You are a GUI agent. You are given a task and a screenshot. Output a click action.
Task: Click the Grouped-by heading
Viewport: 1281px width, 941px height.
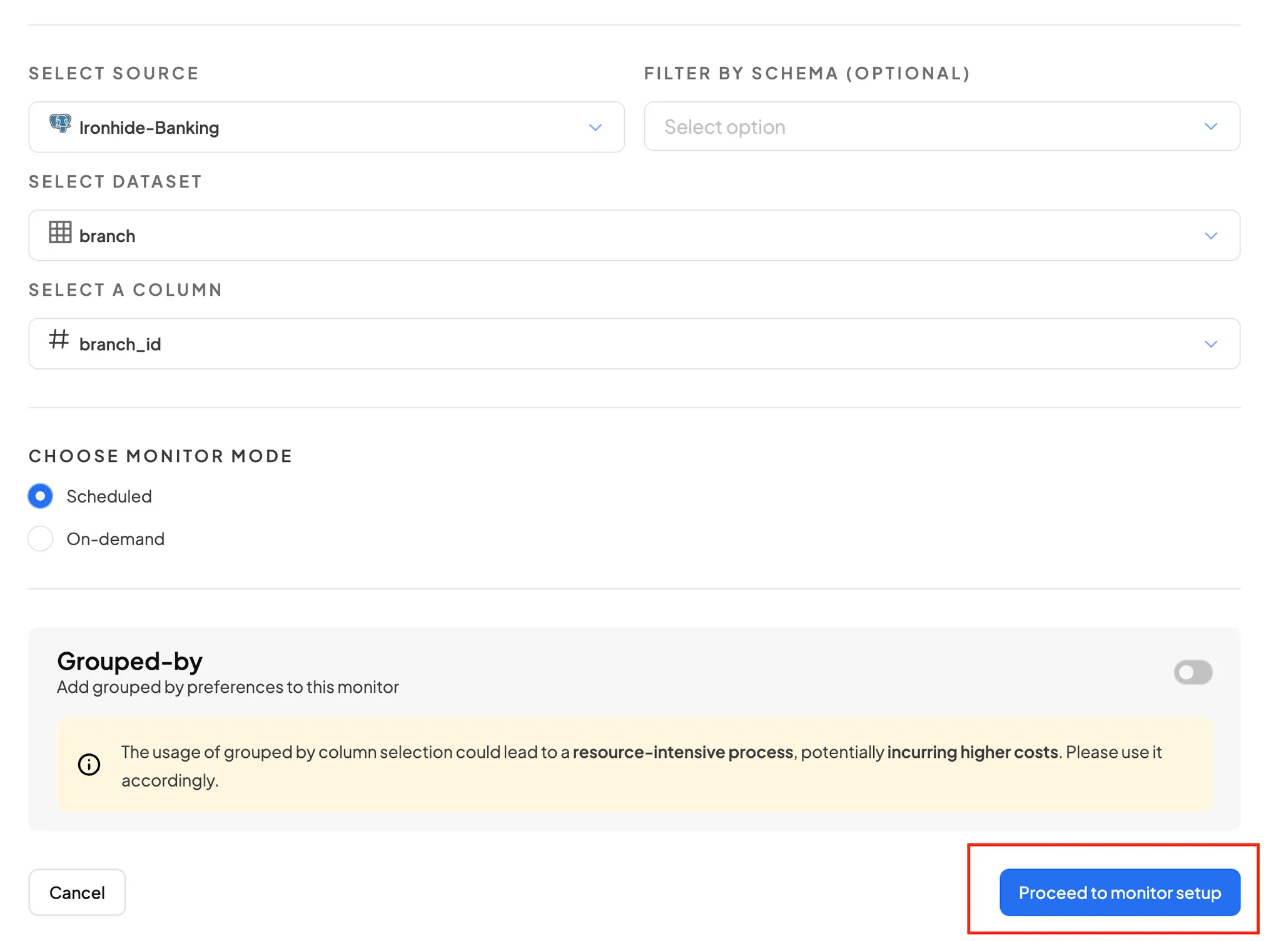(x=129, y=661)
